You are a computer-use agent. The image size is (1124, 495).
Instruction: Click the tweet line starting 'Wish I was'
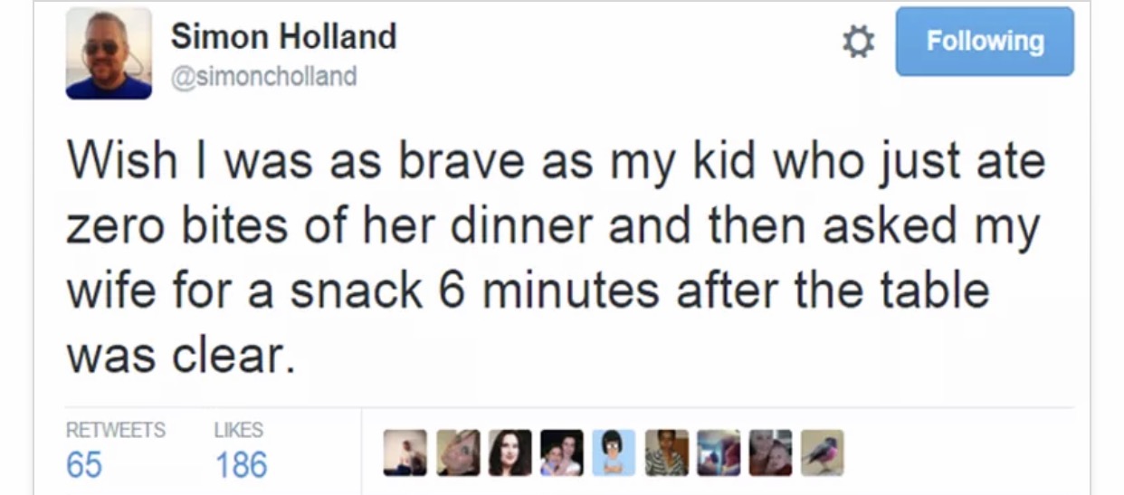click(x=555, y=161)
